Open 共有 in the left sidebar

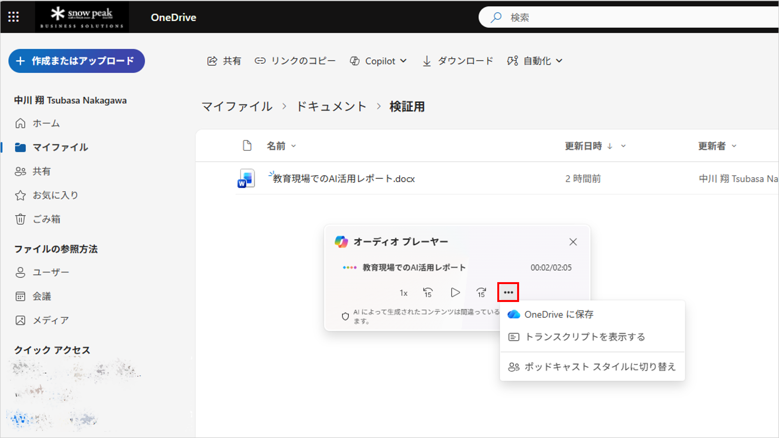point(33,171)
